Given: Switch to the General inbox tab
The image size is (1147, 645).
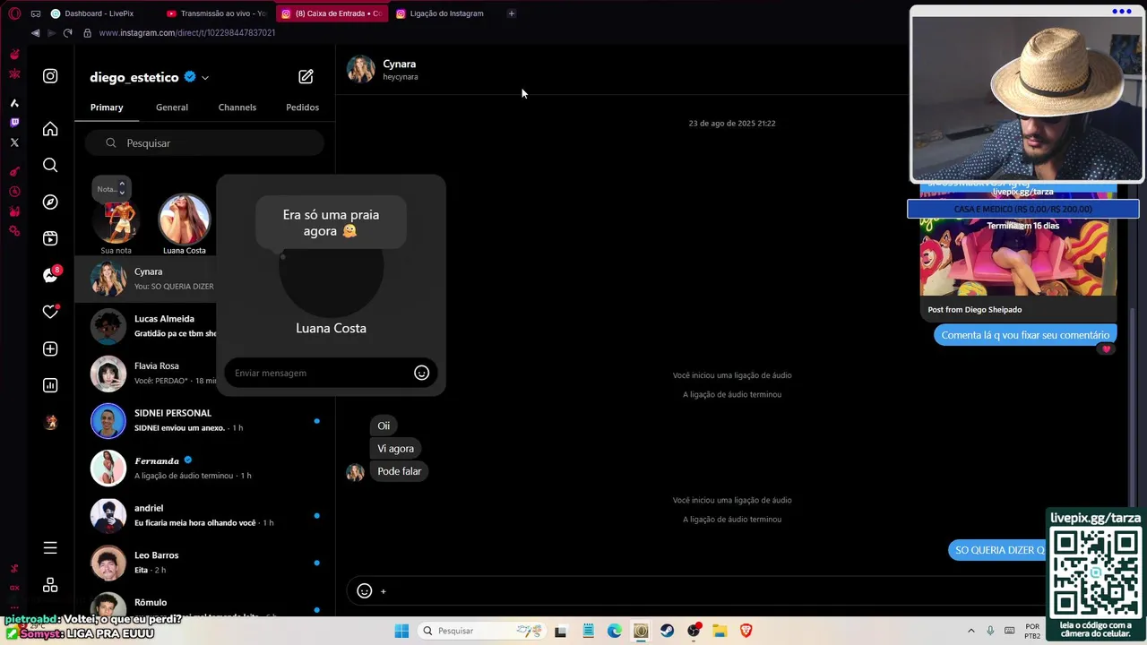Looking at the screenshot, I should [x=172, y=107].
